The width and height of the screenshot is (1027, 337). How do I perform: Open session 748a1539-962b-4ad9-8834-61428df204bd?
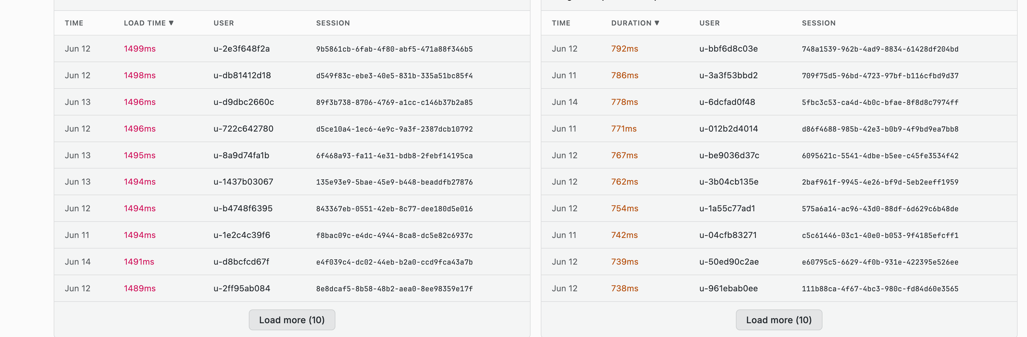(x=880, y=49)
